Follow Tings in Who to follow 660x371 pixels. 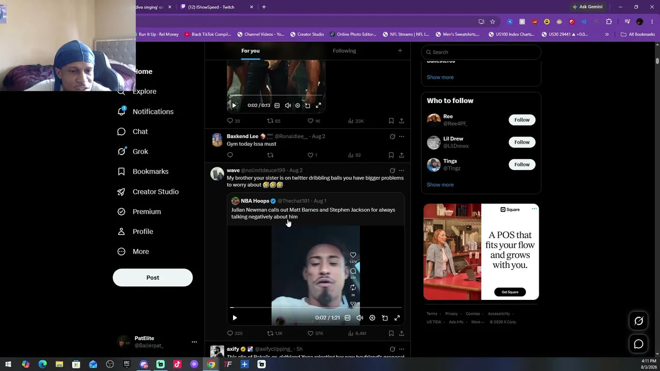click(x=522, y=164)
